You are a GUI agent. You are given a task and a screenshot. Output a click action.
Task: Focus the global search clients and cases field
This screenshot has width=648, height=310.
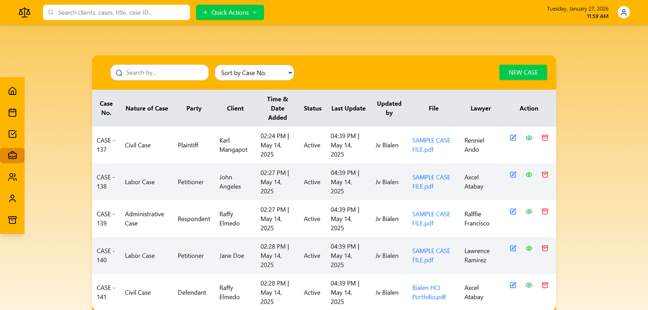(x=117, y=12)
